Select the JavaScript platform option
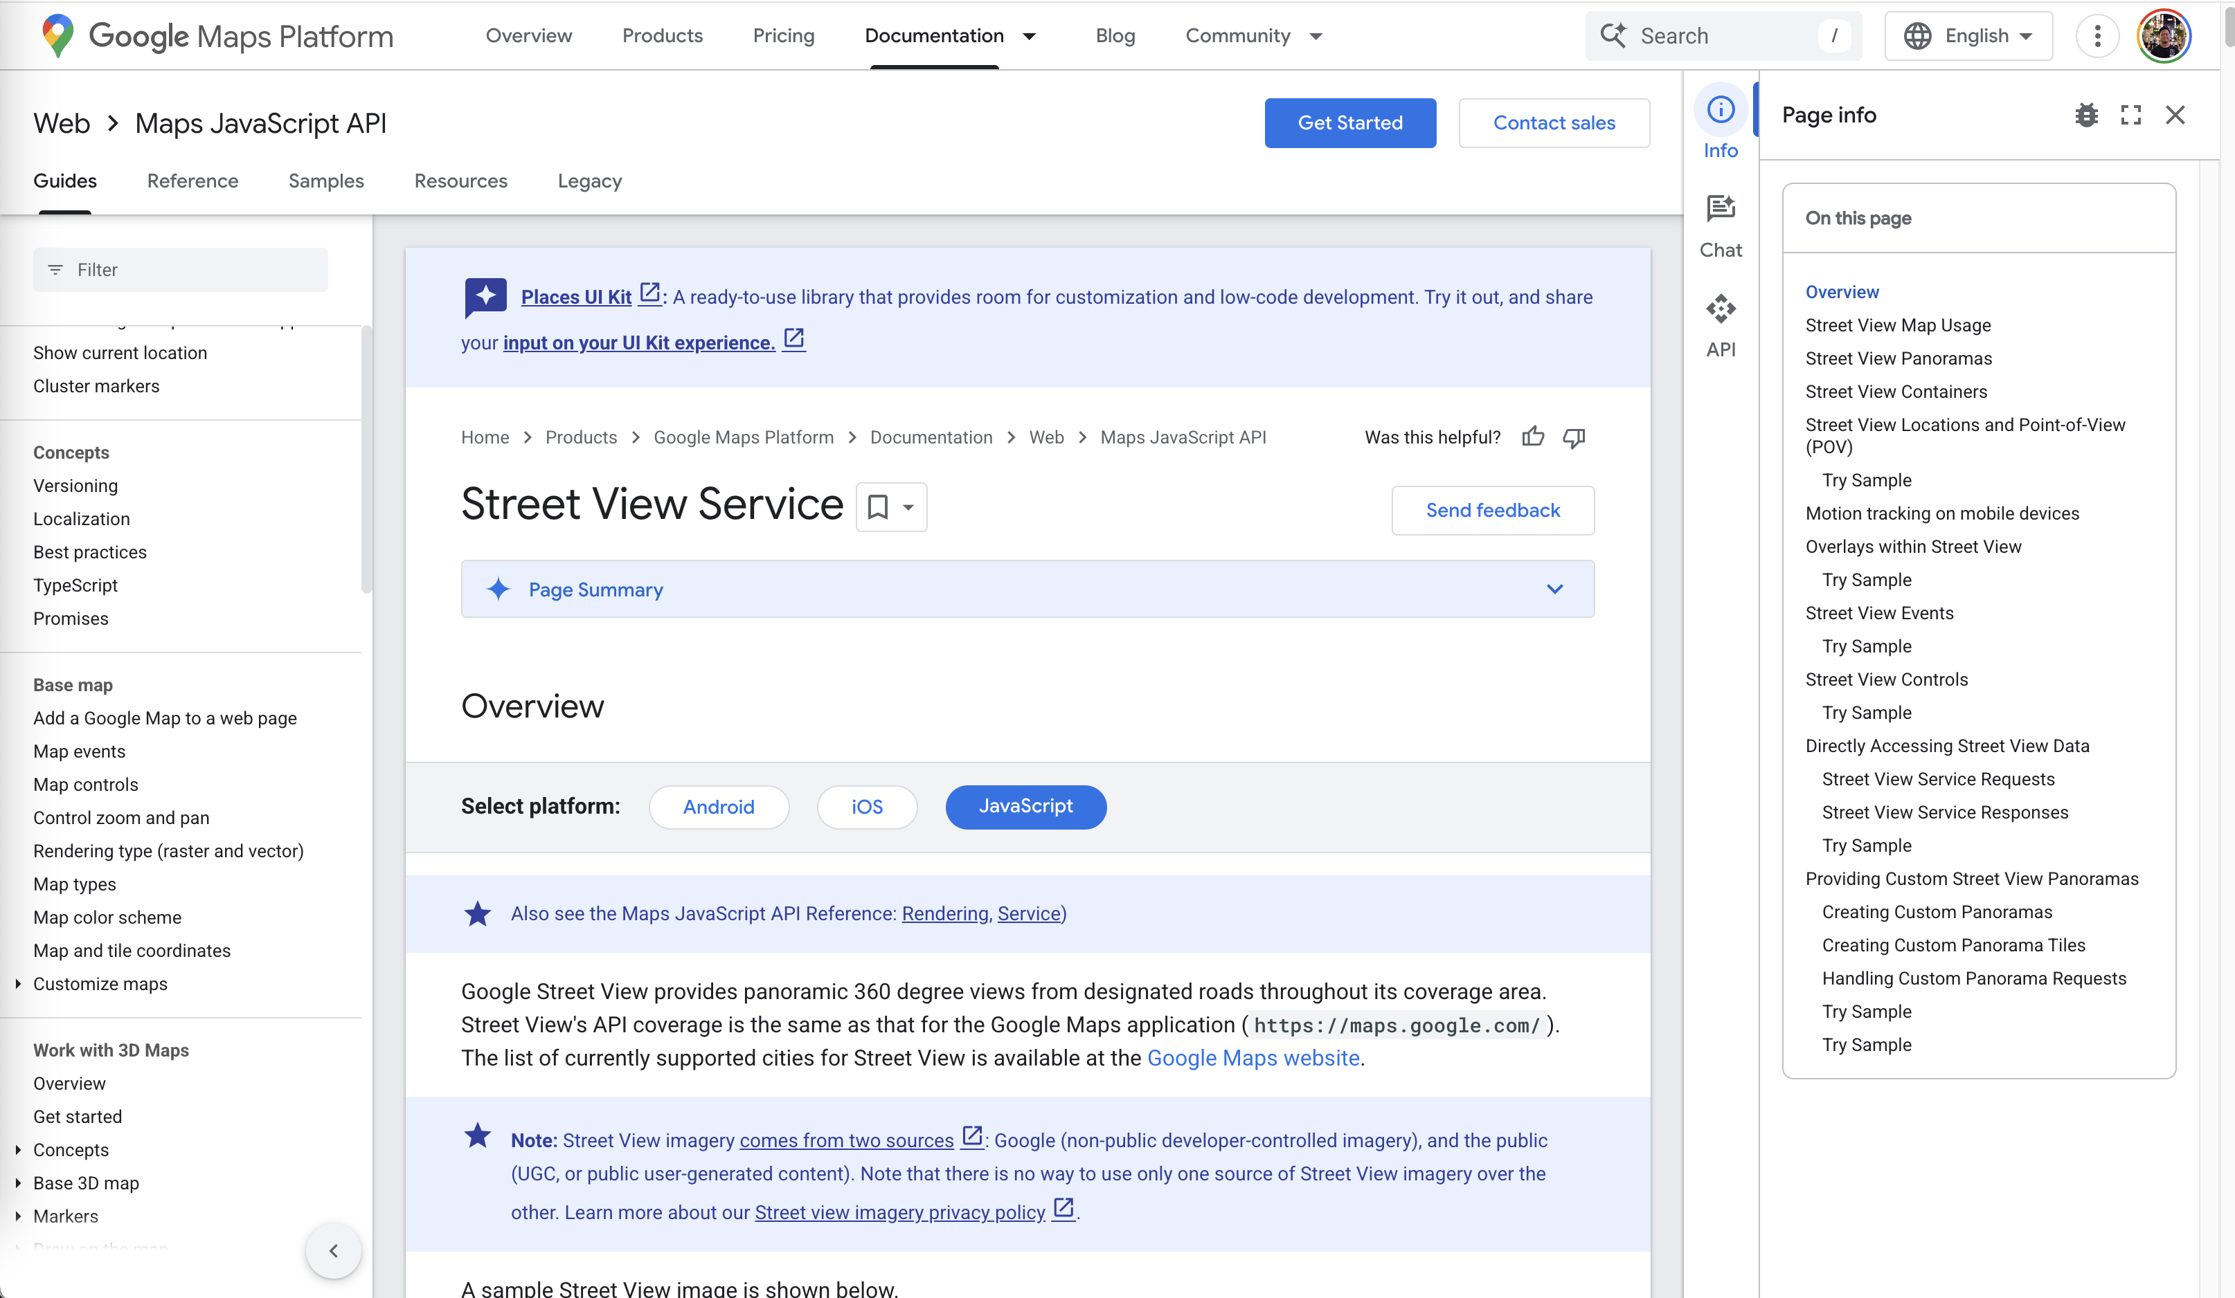This screenshot has height=1298, width=2235. coord(1025,806)
